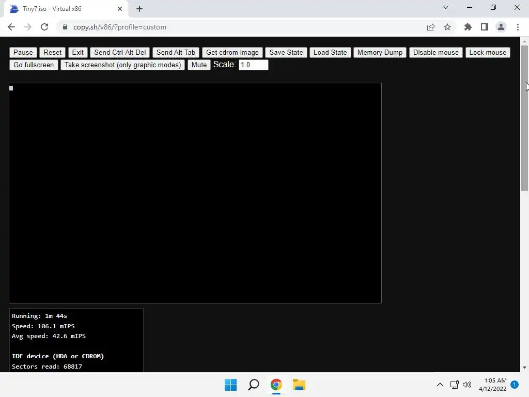The height and width of the screenshot is (397, 529).
Task: Click 'IDE device (HDA or CDROM)' heading
Action: click(x=58, y=356)
